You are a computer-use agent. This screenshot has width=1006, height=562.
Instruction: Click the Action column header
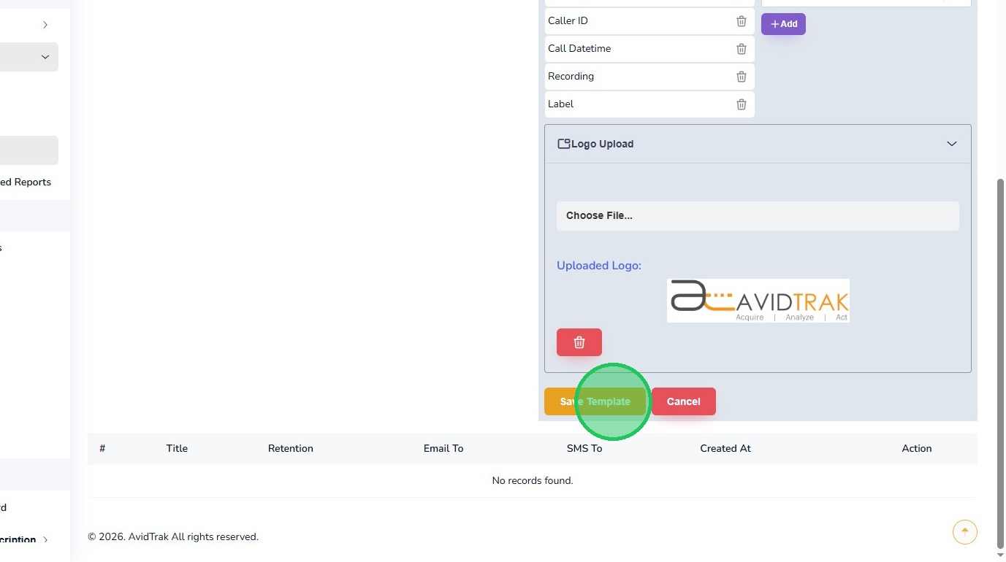(917, 448)
